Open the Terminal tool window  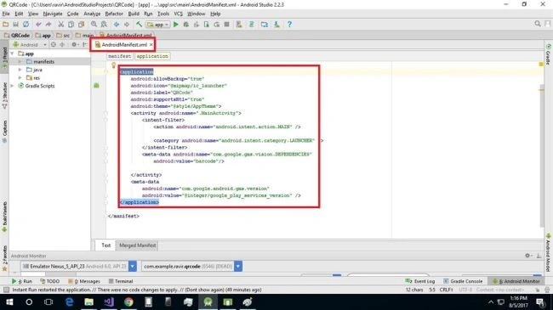pyautogui.click(x=121, y=281)
